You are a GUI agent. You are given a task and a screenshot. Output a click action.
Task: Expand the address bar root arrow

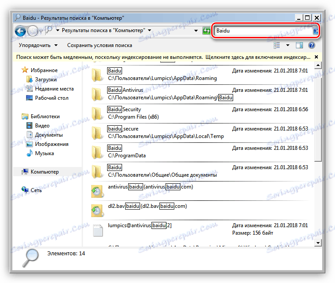coord(58,30)
